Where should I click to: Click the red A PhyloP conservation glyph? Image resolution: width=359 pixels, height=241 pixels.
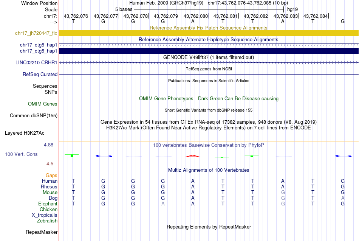pyautogui.click(x=193, y=156)
